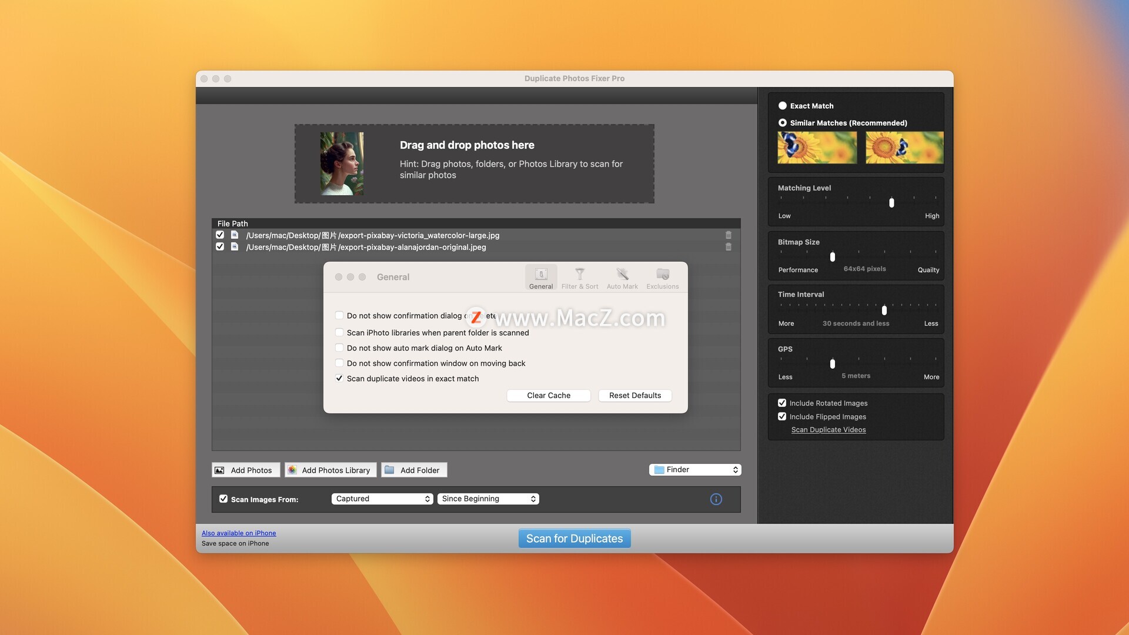The image size is (1129, 635).
Task: Uncheck Scan duplicate videos in exact match
Action: click(339, 379)
